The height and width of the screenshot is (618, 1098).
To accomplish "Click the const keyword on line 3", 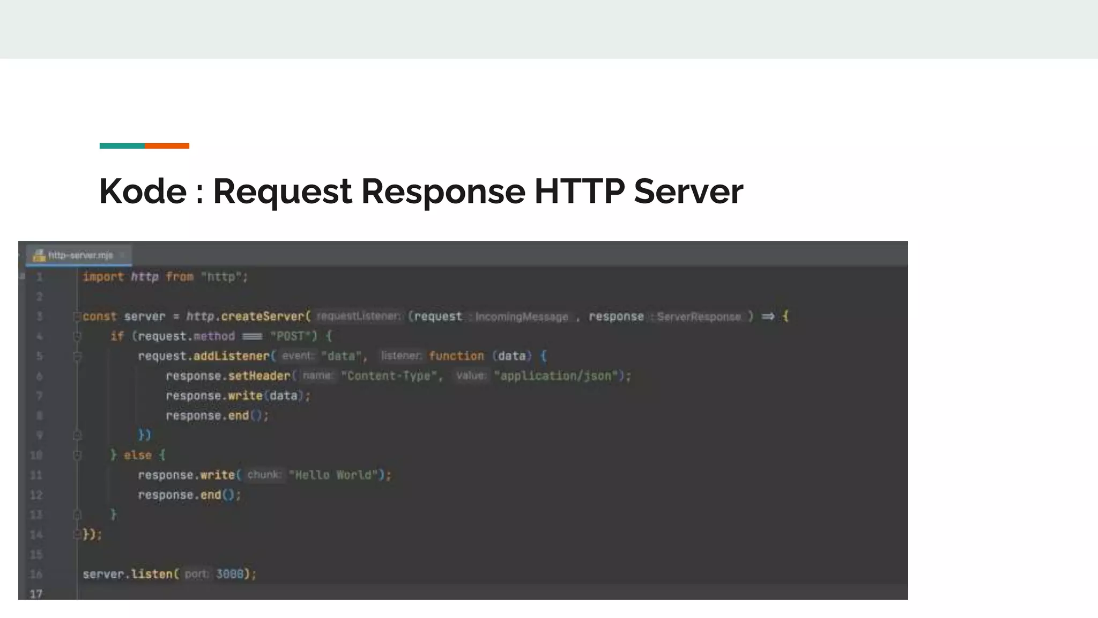I will [99, 317].
